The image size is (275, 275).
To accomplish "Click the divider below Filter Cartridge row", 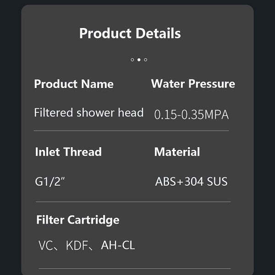I will (134, 269).
